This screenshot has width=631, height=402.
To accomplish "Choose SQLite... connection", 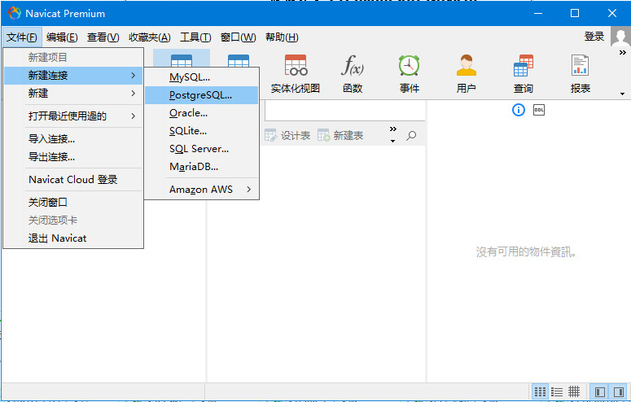I will pos(202,131).
